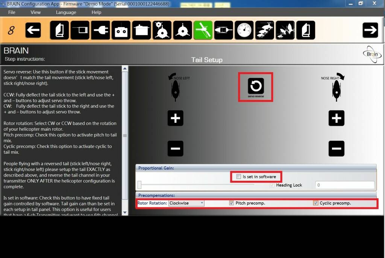Minimize the BRAIN Configuration App window
This screenshot has width=385, height=258.
[x=351, y=4]
